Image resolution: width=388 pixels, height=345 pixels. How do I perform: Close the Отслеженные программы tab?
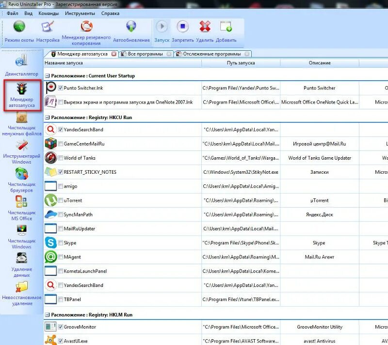tap(247, 54)
